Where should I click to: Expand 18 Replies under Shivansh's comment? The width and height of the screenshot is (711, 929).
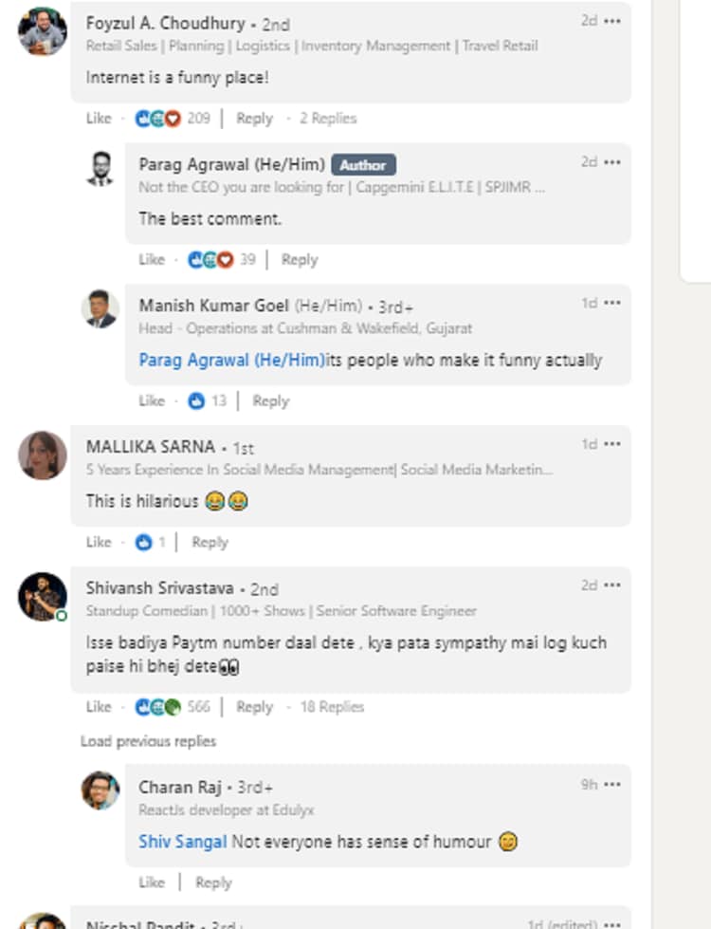pos(332,707)
